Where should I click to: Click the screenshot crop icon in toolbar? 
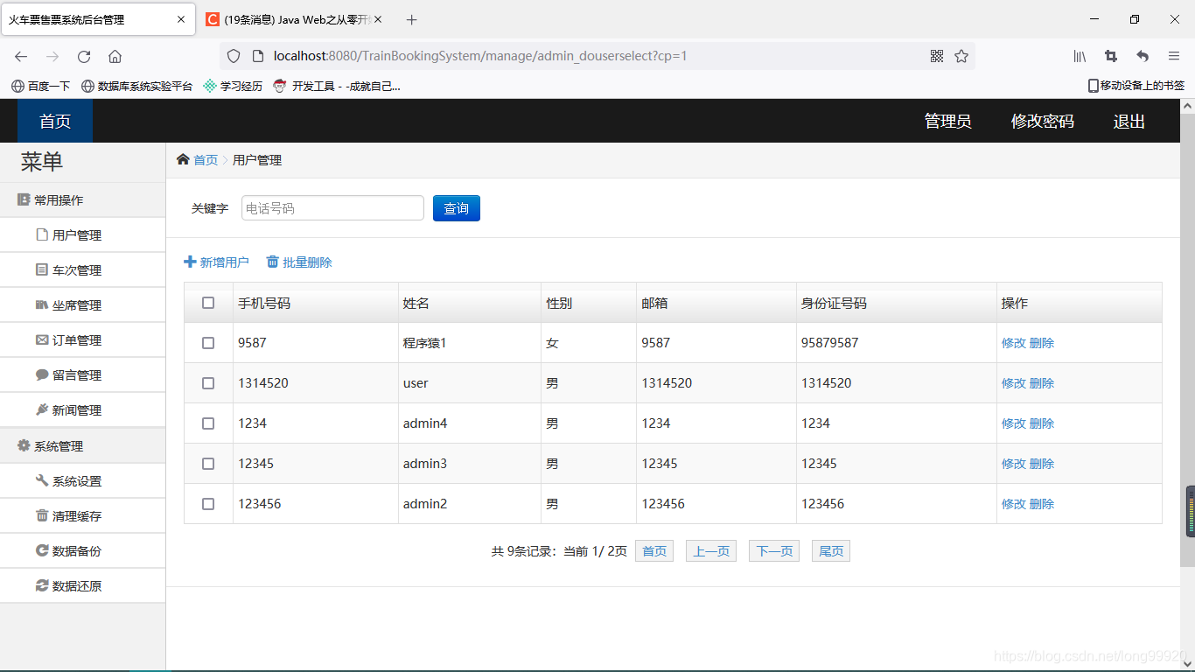point(1111,56)
